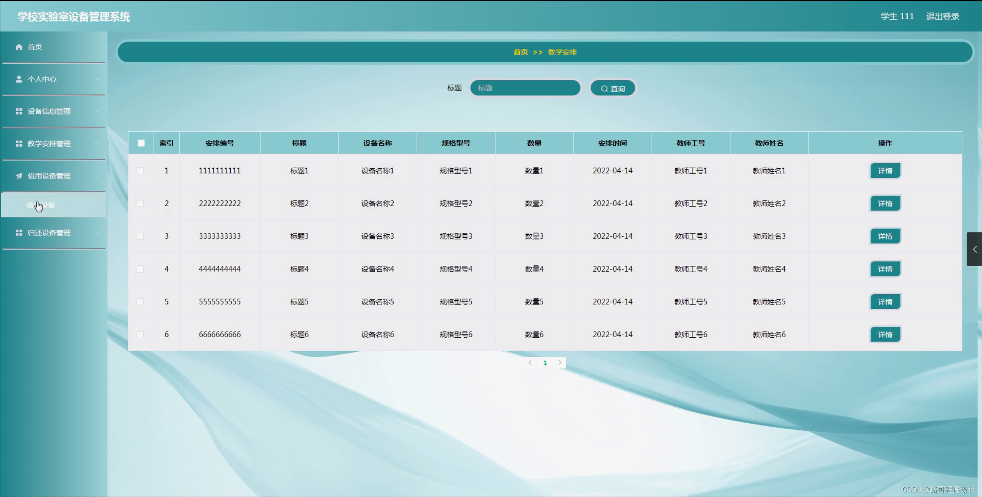Focus the 标题 search input field

point(525,88)
